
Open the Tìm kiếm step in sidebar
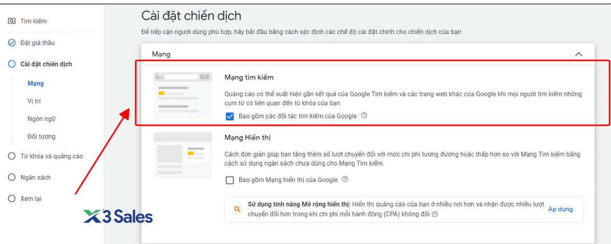tap(33, 21)
